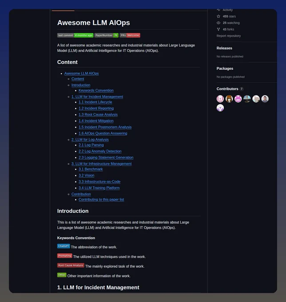Open the purple avatar in the second contributor row

(x=220, y=108)
